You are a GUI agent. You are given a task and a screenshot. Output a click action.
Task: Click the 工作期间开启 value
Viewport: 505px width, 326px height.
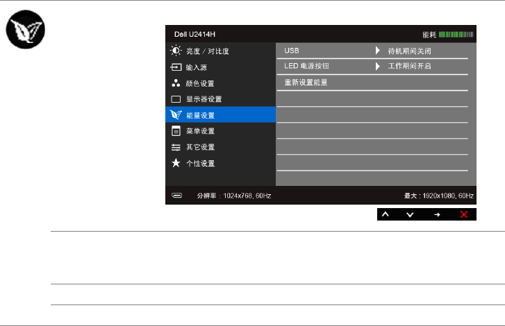(409, 66)
